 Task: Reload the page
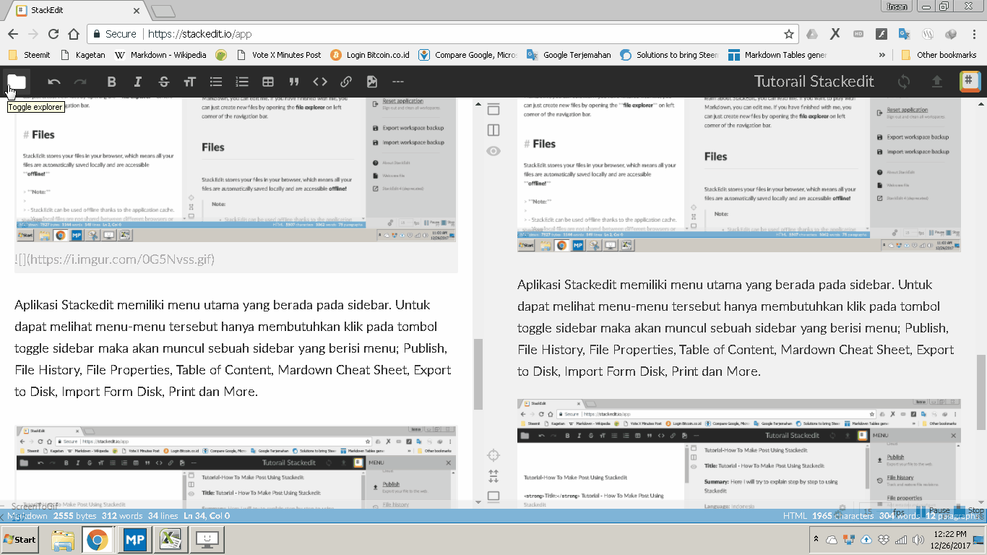[53, 34]
